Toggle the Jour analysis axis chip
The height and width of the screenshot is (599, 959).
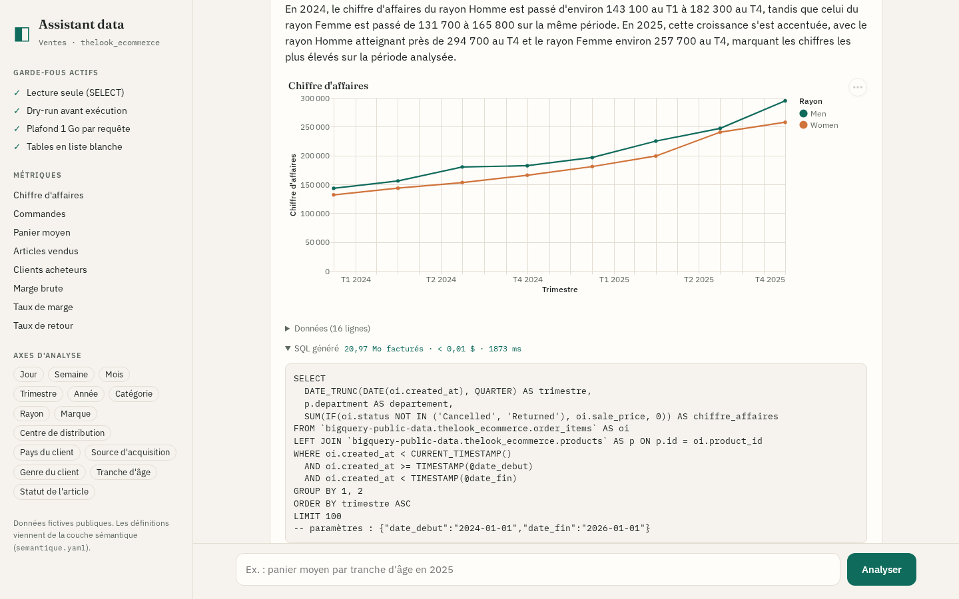pos(29,375)
